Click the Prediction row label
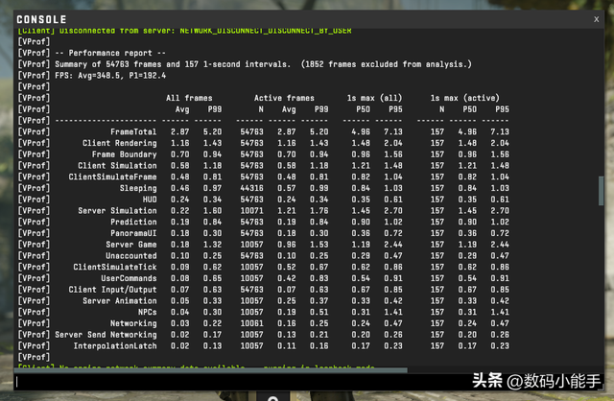614x401 pixels. pos(133,222)
